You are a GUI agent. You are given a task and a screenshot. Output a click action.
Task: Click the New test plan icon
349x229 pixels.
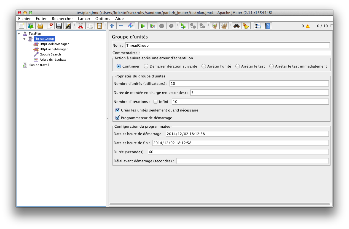point(22,26)
